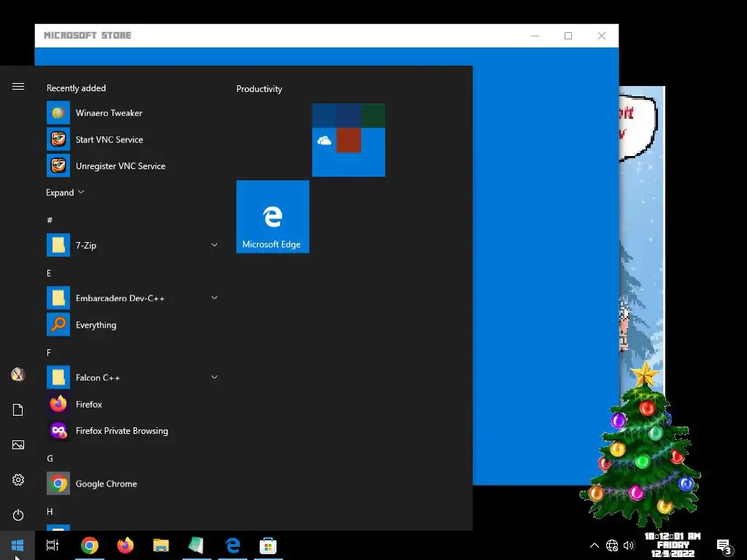The width and height of the screenshot is (747, 560).
Task: Open Pictures from the Start sidebar
Action: click(x=18, y=445)
